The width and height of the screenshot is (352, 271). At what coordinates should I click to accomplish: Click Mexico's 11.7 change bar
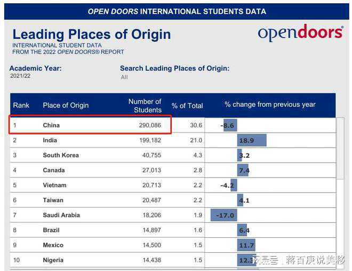pos(246,245)
